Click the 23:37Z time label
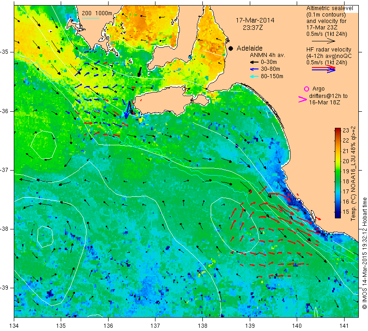Viewport: 368px width, 331px height. tap(253, 28)
